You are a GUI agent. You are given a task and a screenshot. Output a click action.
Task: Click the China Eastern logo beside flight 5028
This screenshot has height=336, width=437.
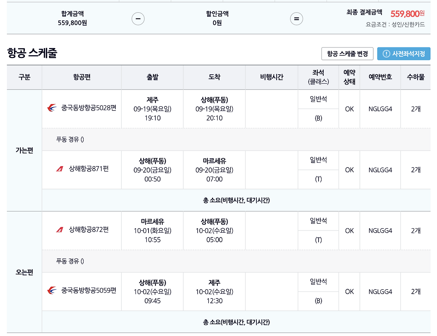(x=51, y=108)
